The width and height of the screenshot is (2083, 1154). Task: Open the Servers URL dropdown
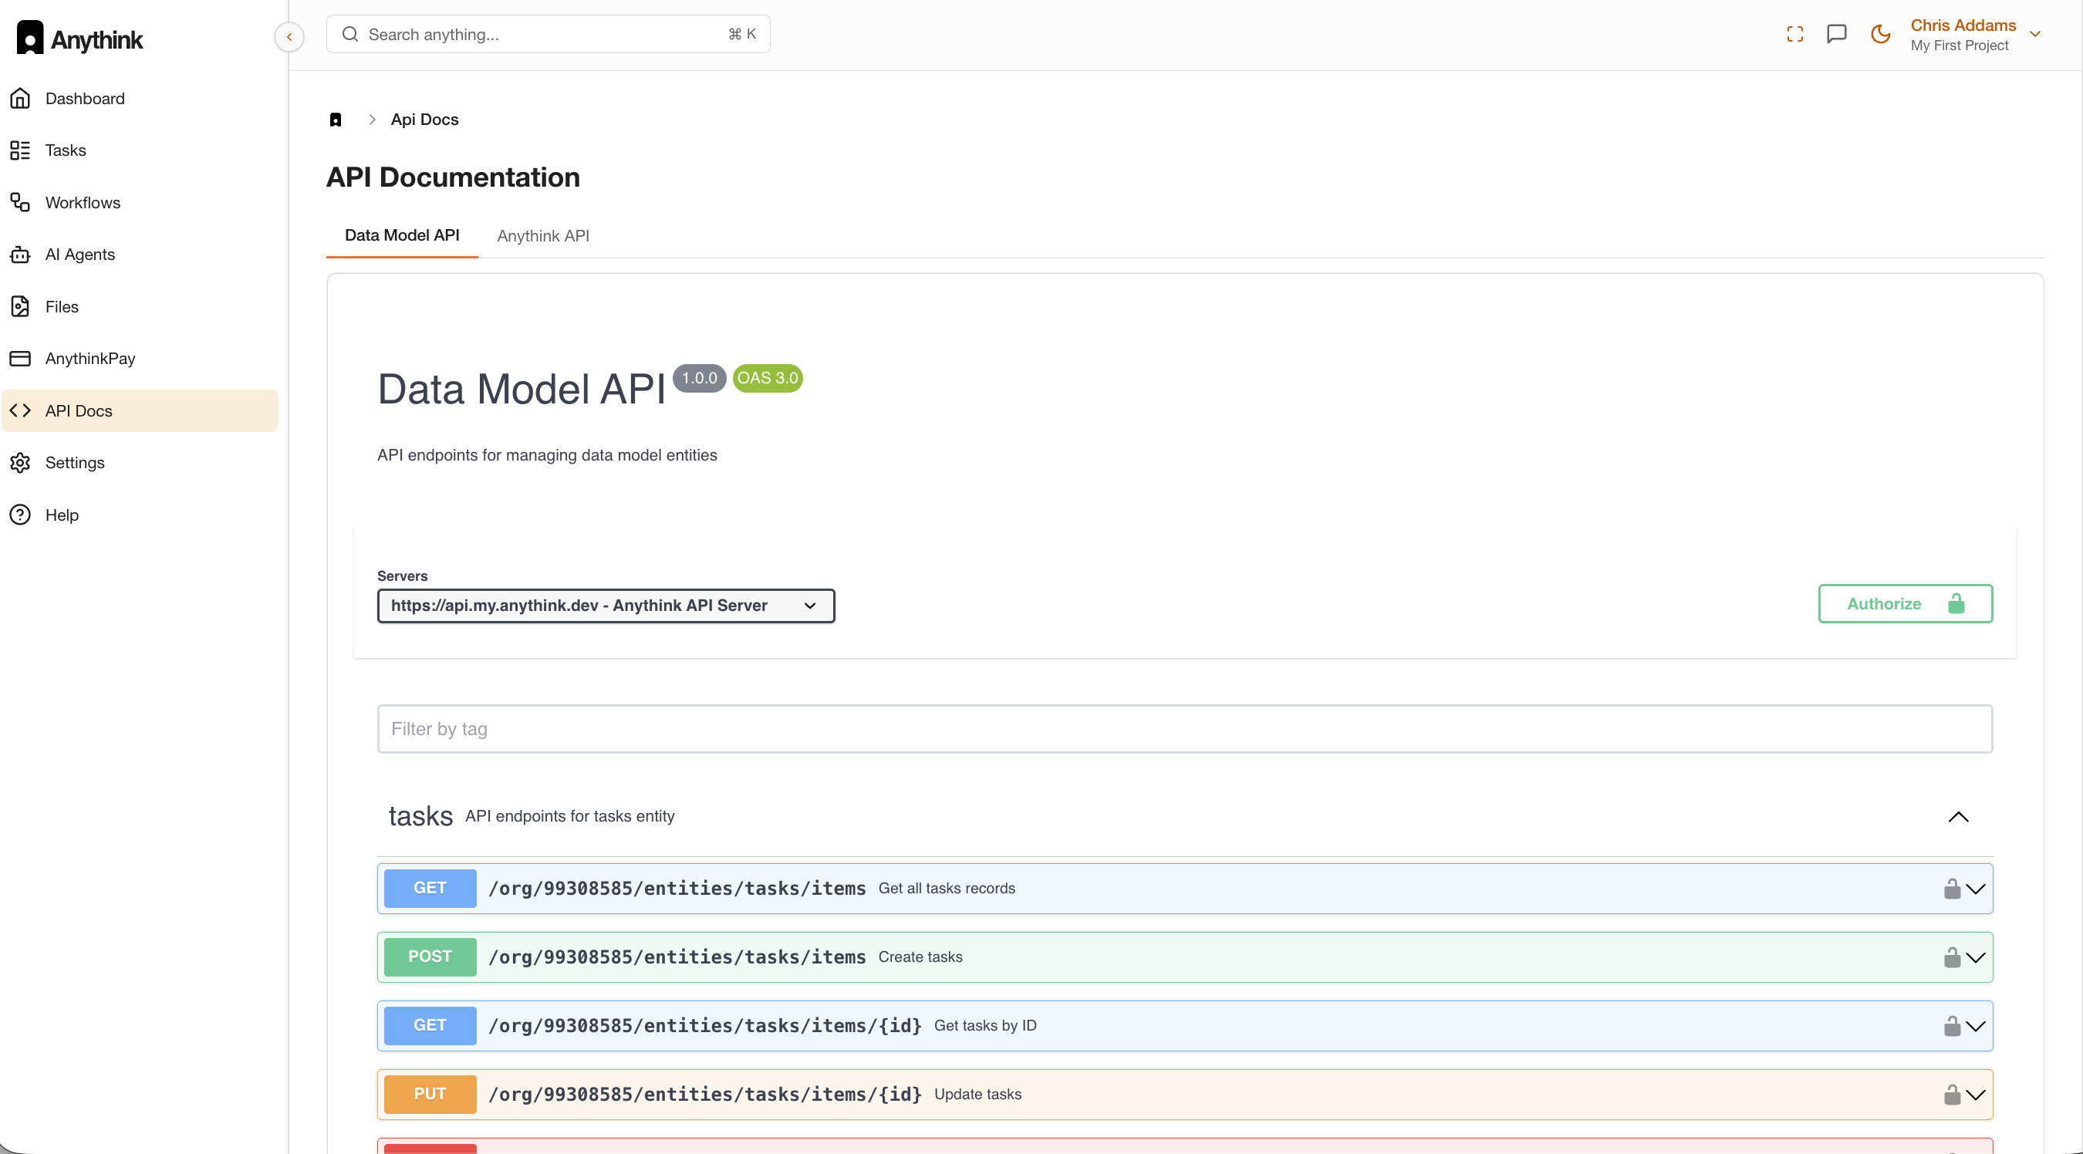coord(606,605)
